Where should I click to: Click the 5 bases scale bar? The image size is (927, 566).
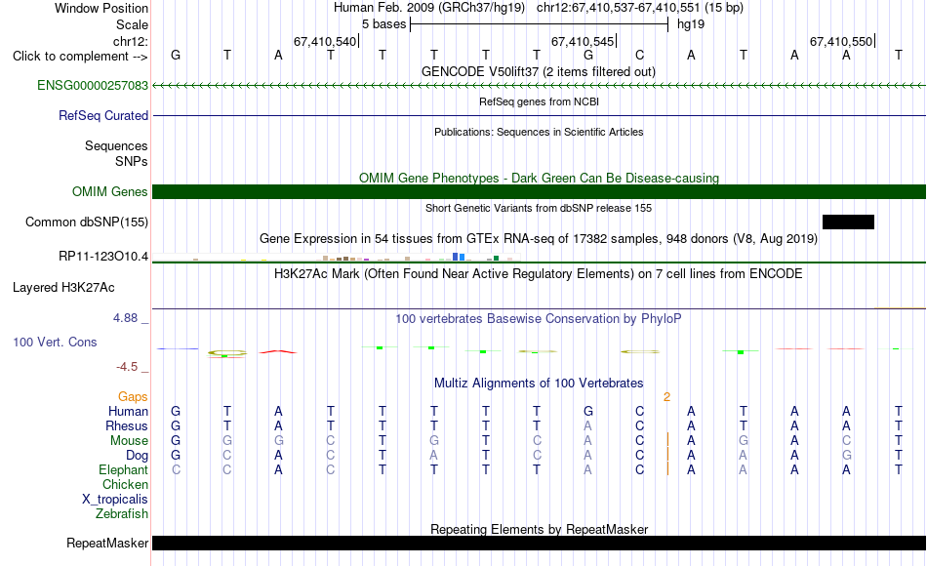click(539, 24)
